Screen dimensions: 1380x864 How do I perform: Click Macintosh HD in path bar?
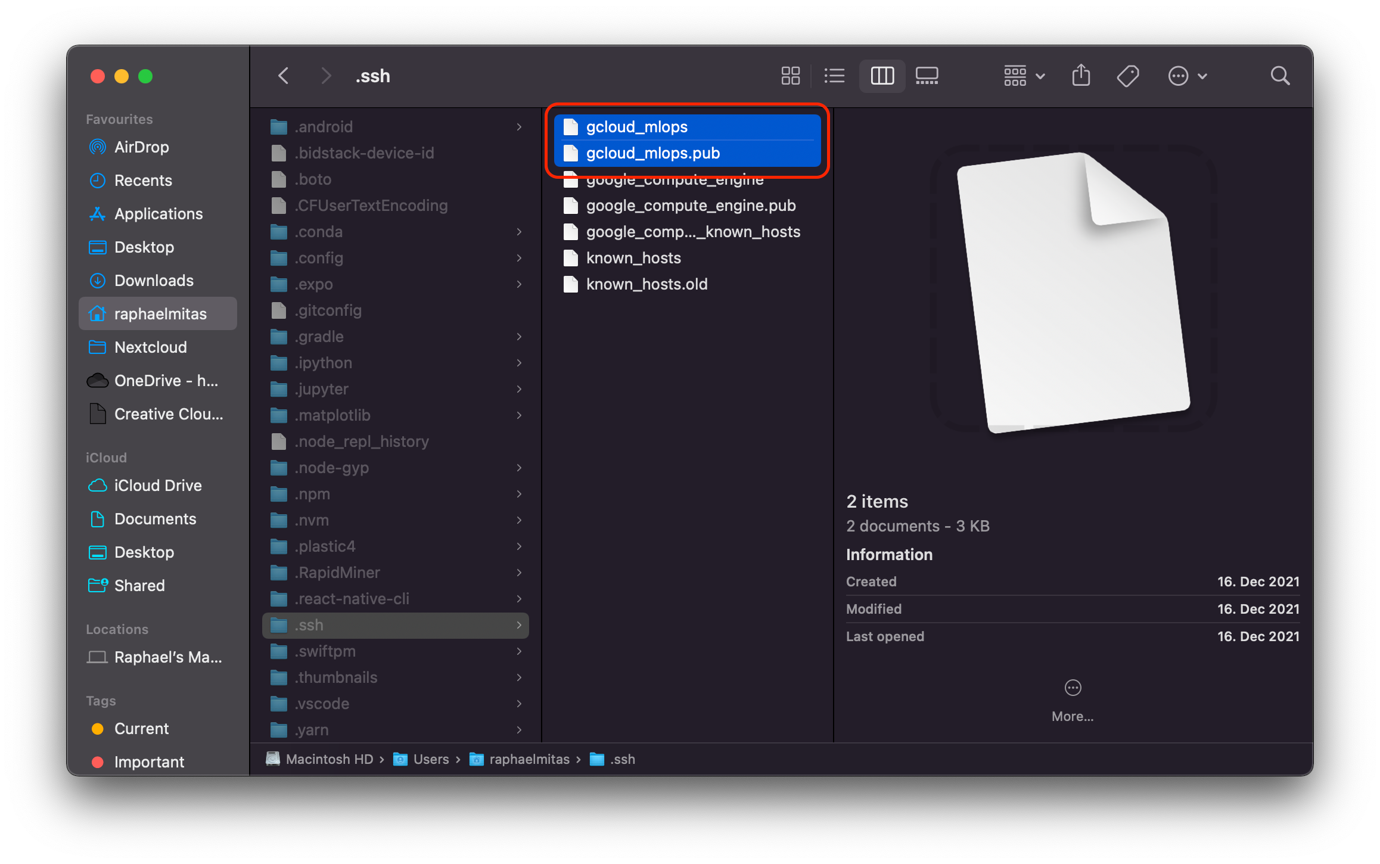tap(329, 759)
